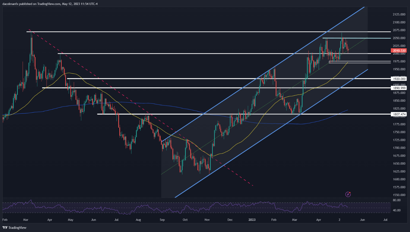Viewport: 410px width, 232px height.
Task: Click the Aug label on the time axis
Action: 138,220
